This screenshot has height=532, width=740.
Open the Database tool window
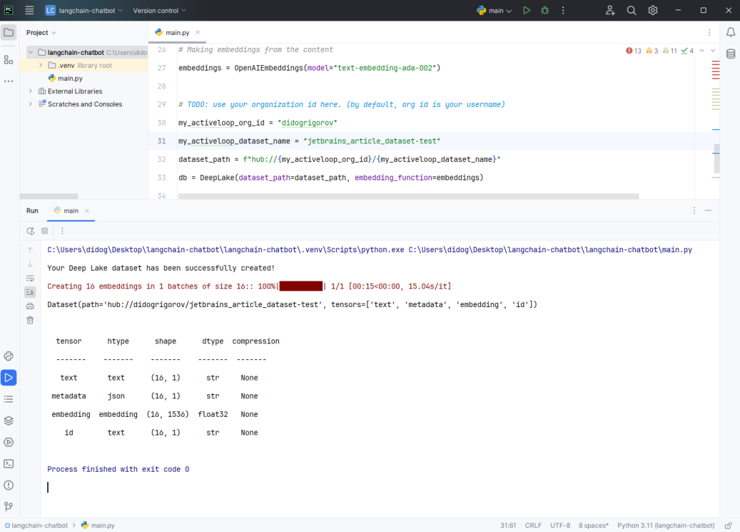730,53
